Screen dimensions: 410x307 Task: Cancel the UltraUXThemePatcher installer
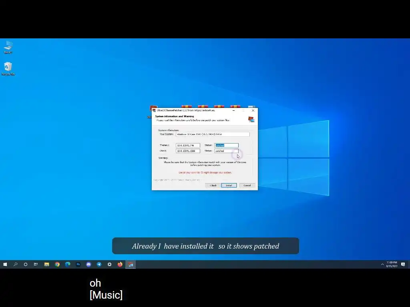pos(247,185)
